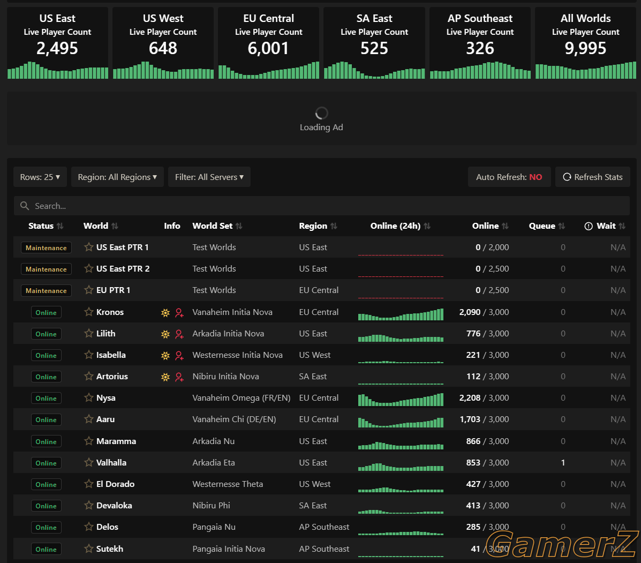Click the US West live player count card
This screenshot has height=563, width=641.
(x=163, y=43)
